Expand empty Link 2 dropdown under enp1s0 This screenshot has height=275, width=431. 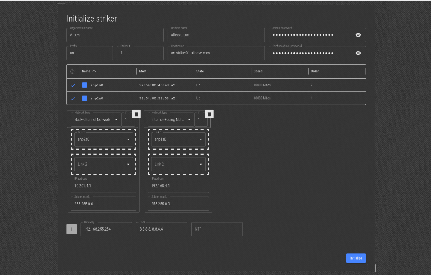pyautogui.click(x=179, y=164)
